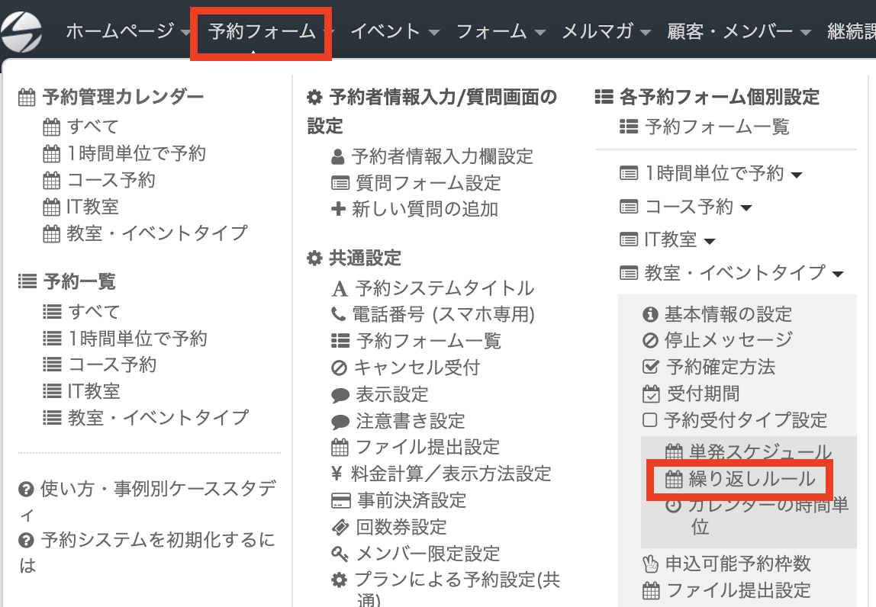Click the site logo icon at top left
The width and height of the screenshot is (876, 607).
[x=21, y=32]
